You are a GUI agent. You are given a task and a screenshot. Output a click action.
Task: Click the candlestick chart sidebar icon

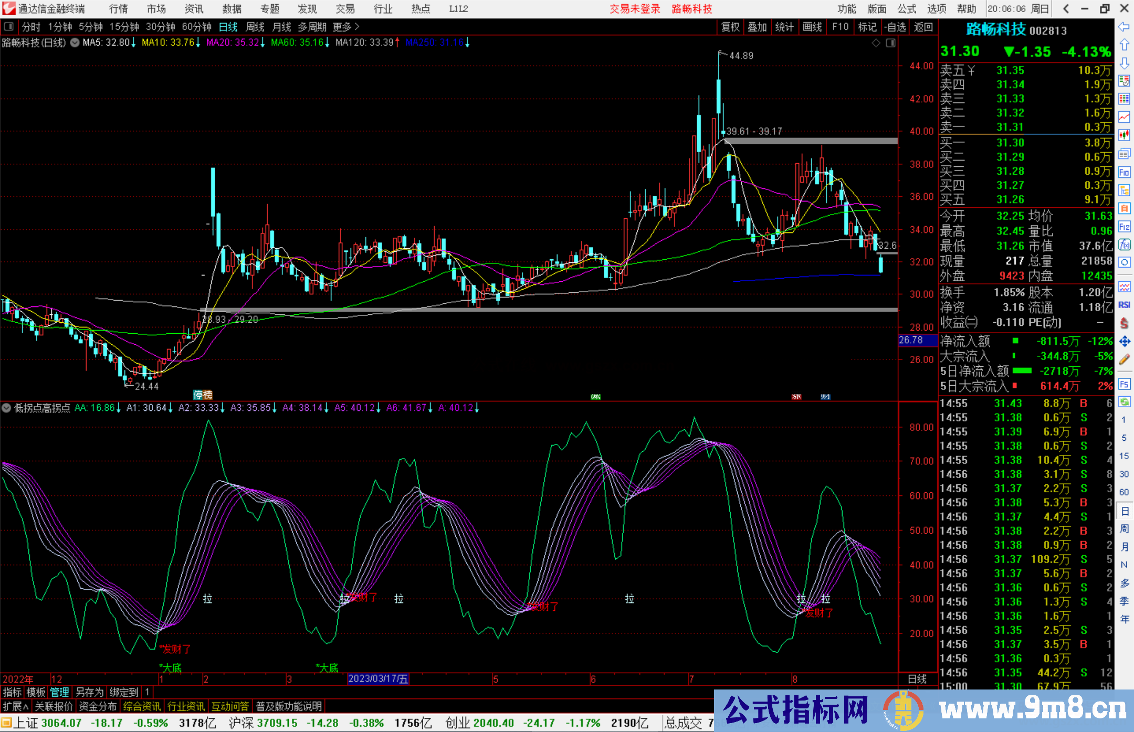point(1124,135)
